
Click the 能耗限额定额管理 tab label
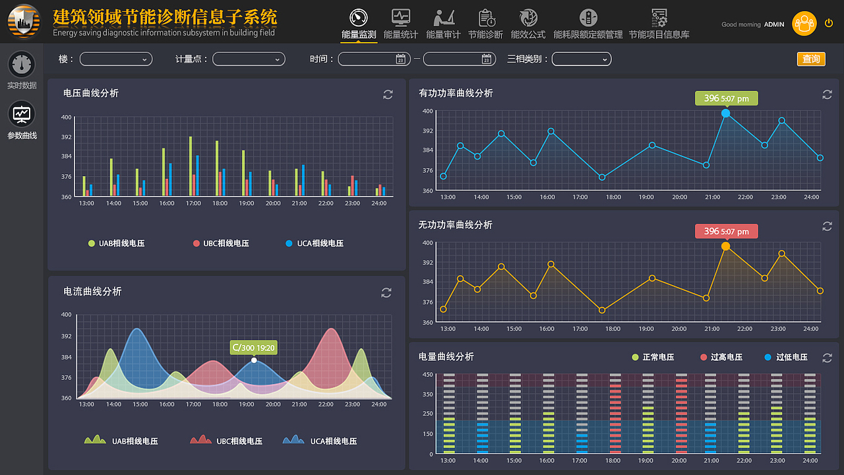pos(588,34)
